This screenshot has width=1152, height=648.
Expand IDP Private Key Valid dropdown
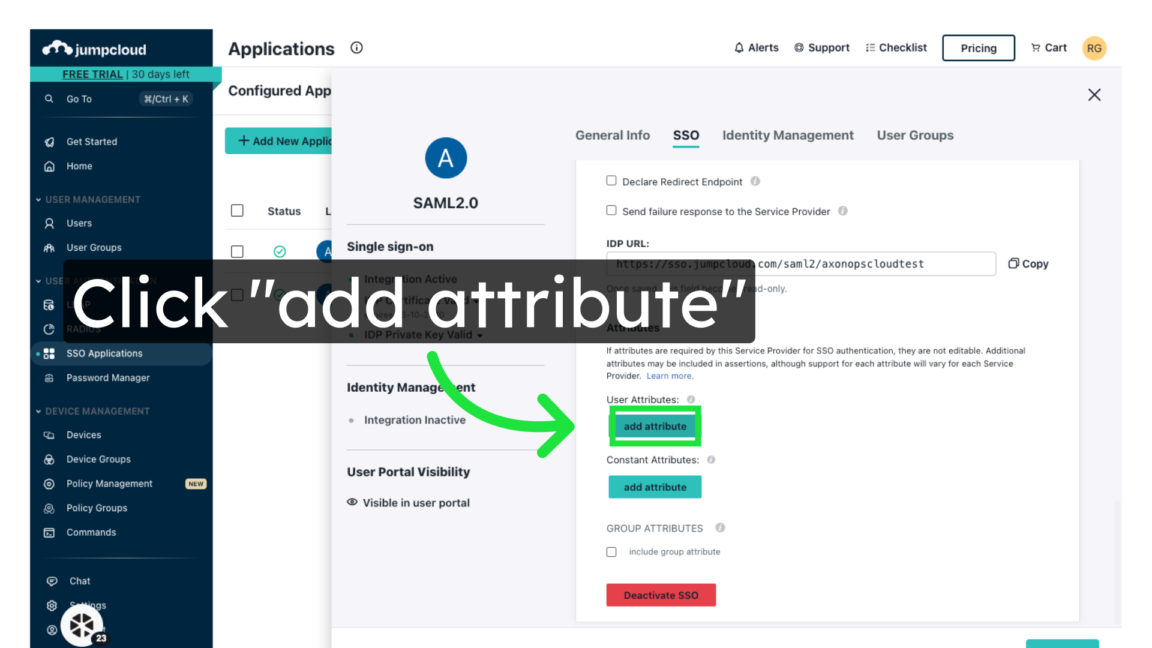pyautogui.click(x=479, y=335)
